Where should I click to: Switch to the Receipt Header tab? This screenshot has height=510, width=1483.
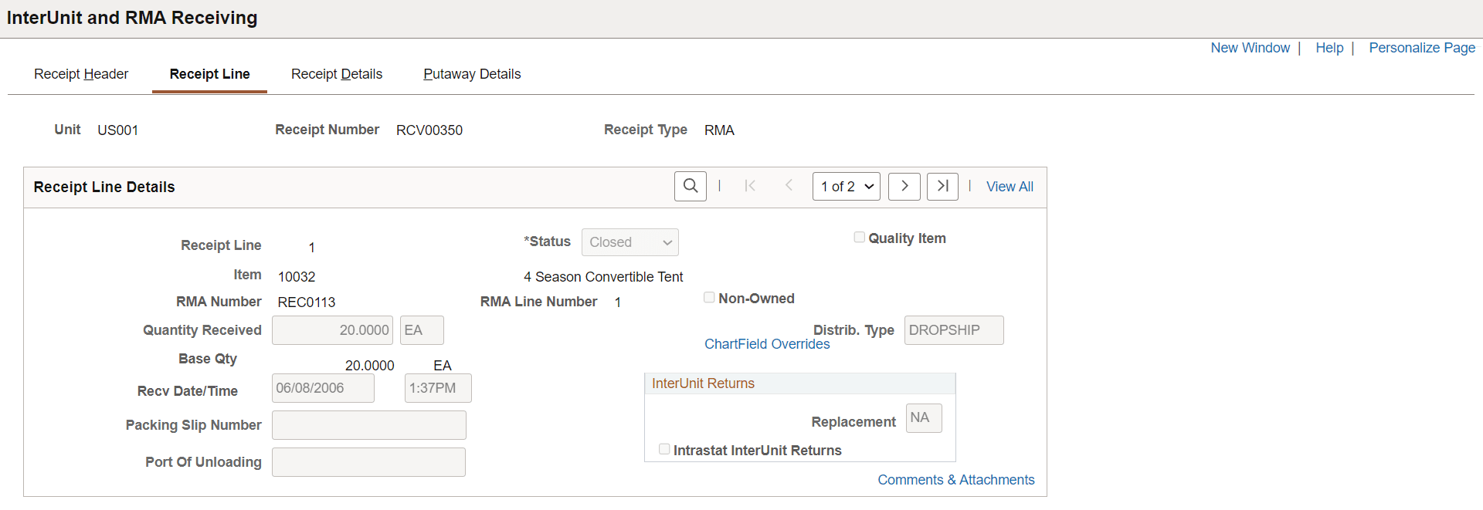(81, 74)
